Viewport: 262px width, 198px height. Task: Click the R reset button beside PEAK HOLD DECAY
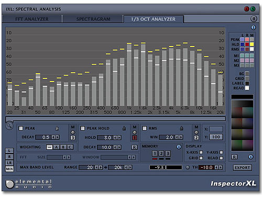coord(134,147)
